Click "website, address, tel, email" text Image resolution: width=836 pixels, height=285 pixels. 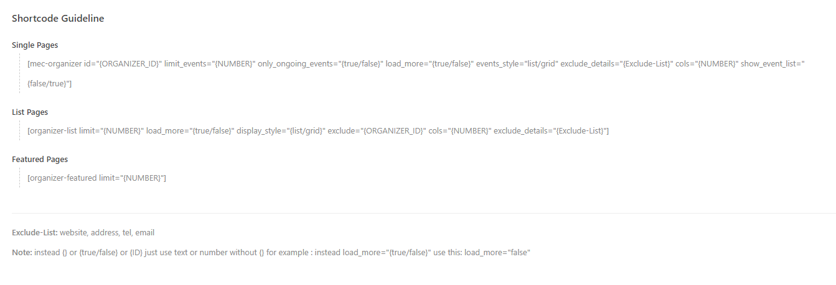click(x=107, y=233)
